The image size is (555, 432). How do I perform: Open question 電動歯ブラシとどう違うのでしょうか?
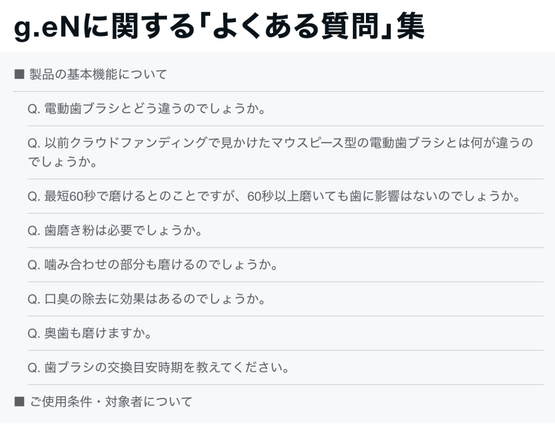coord(155,109)
